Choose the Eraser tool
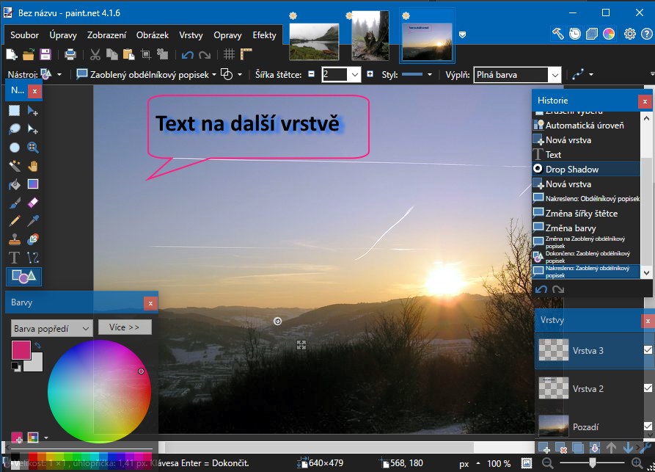 point(33,203)
